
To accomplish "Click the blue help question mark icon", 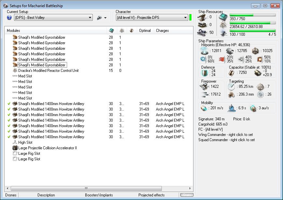I will [x=9, y=18].
